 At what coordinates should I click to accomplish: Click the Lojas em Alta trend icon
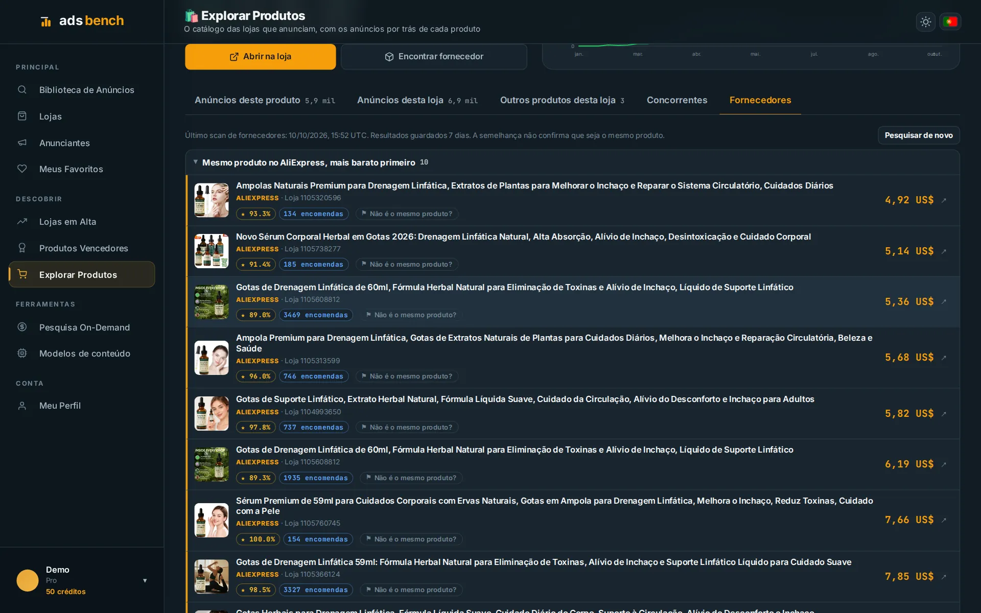(x=22, y=221)
